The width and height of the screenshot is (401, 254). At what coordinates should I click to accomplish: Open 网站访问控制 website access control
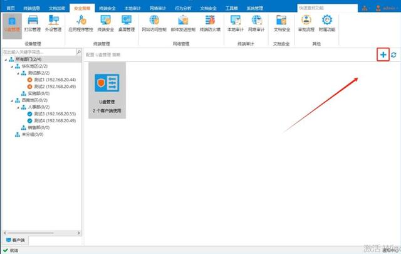(x=154, y=24)
